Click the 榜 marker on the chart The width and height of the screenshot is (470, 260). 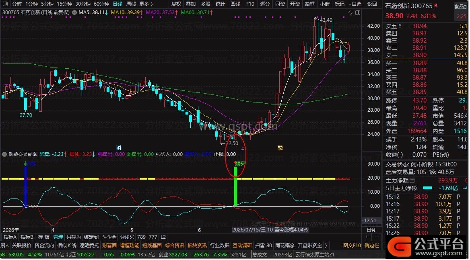(x=280, y=147)
